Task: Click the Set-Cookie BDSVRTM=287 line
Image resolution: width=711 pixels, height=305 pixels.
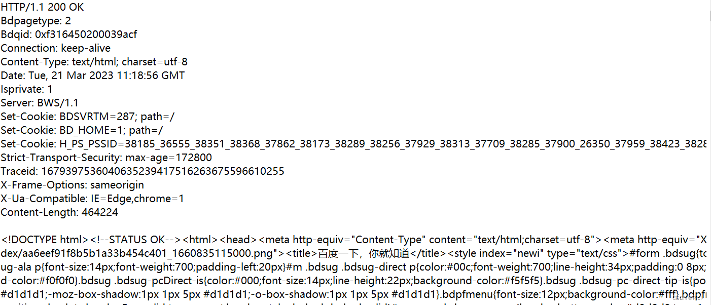Action: tap(88, 117)
